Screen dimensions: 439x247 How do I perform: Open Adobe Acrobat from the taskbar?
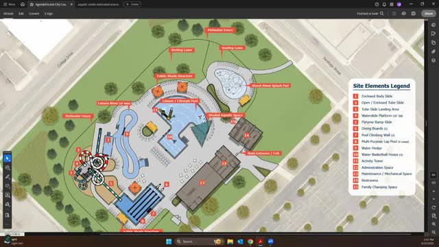(261, 242)
